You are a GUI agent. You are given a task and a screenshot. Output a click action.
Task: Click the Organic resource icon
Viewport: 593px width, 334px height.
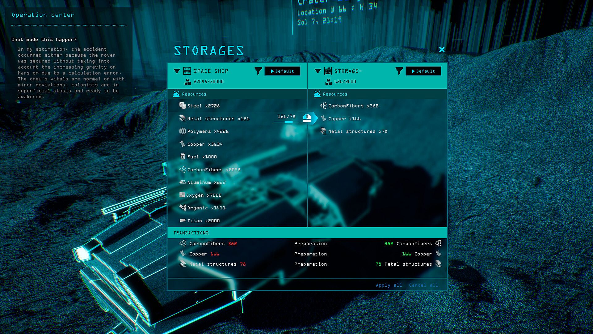coord(183,208)
